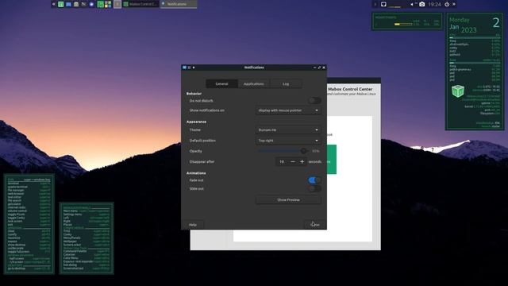The width and height of the screenshot is (508, 286).
Task: Increase Disappear after seconds with plus
Action: tap(302, 161)
